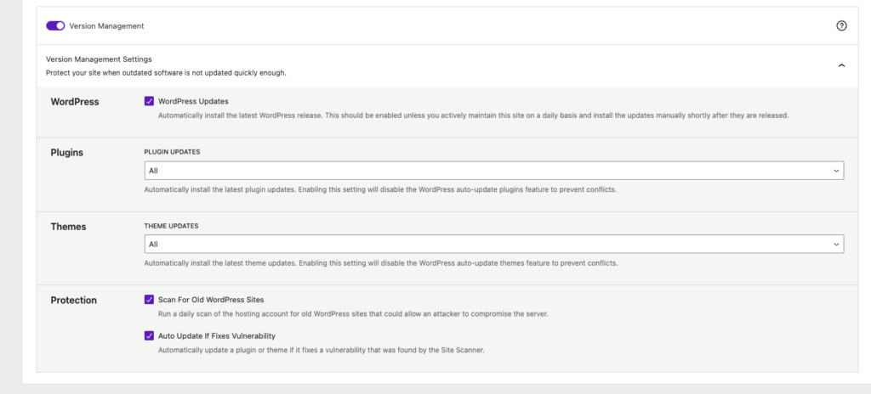Click the Version Management Settings header text
Image resolution: width=871 pixels, height=394 pixels.
pyautogui.click(x=99, y=59)
